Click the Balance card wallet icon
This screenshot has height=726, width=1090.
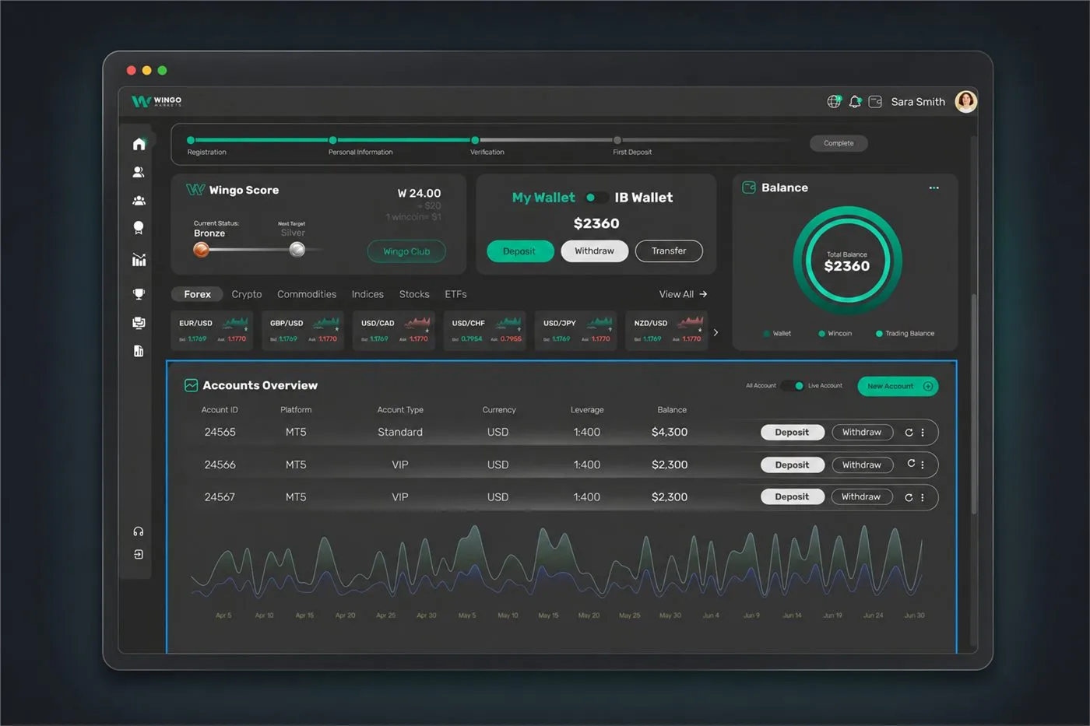[749, 188]
